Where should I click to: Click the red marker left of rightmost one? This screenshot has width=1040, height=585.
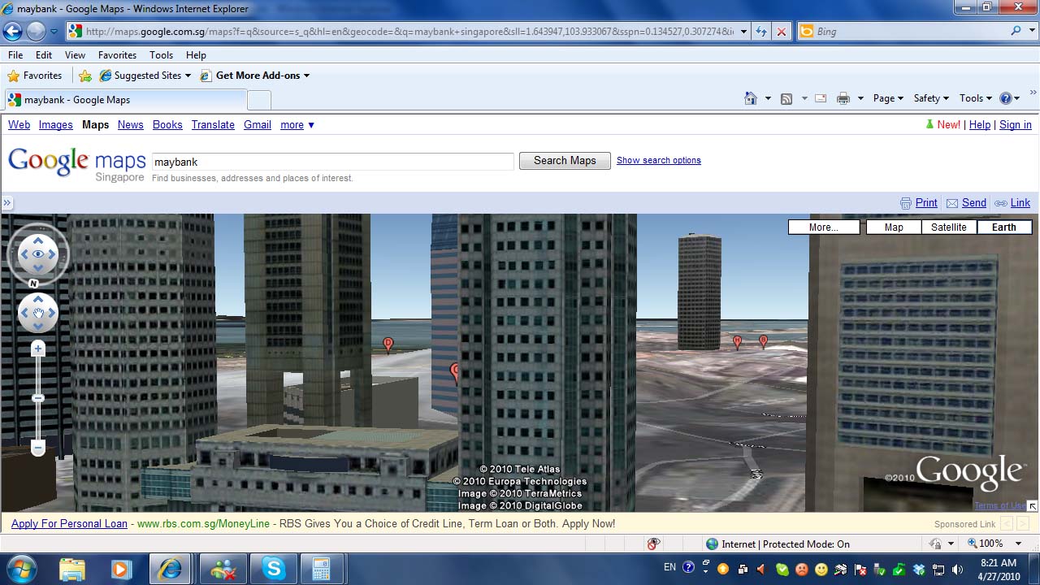coord(738,342)
